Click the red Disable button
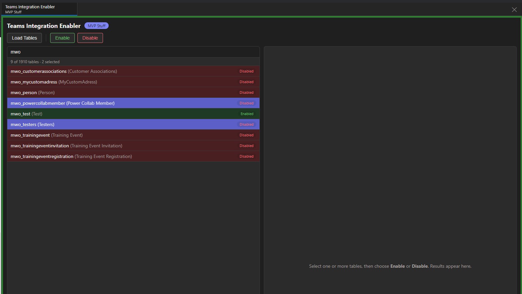The width and height of the screenshot is (522, 294). point(90,38)
